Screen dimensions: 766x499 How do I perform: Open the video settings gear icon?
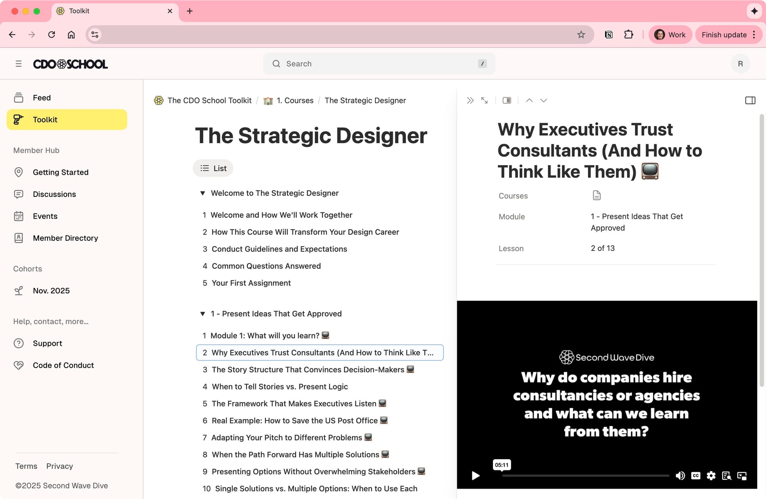711,476
